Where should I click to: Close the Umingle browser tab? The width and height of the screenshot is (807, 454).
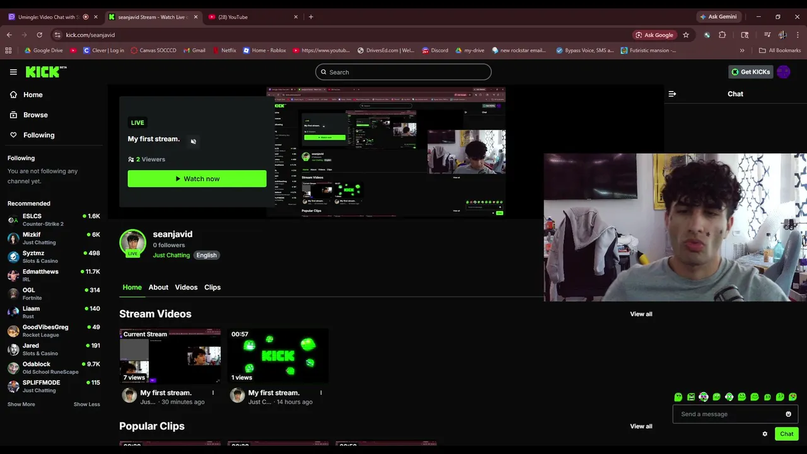[96, 17]
